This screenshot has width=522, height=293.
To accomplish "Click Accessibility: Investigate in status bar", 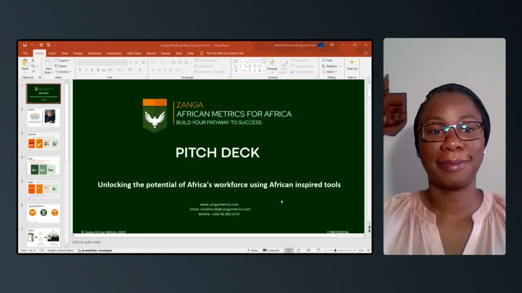I will (95, 250).
